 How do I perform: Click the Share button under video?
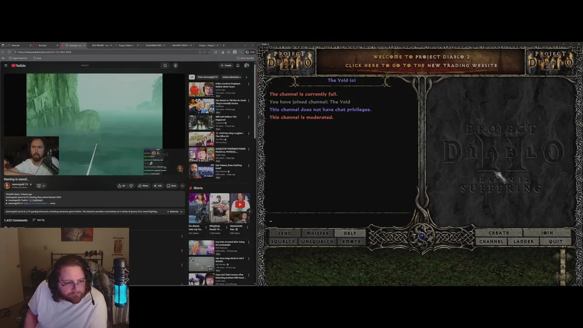pyautogui.click(x=143, y=186)
